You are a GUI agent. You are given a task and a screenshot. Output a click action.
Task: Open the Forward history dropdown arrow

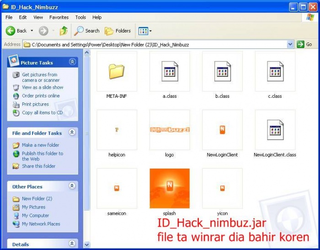coord(53,31)
